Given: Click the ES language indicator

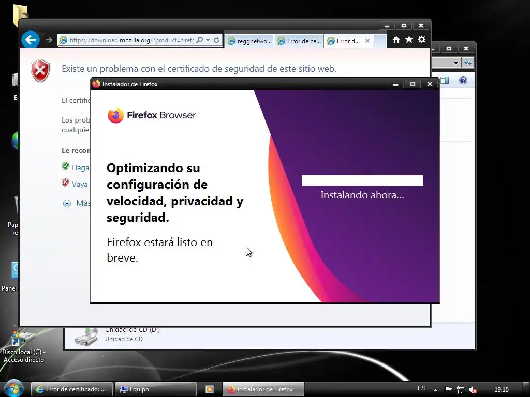Looking at the screenshot, I should click(421, 388).
